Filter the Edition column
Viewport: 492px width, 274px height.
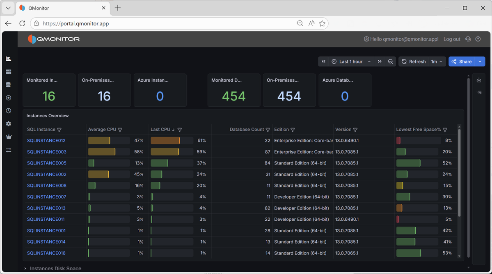pos(293,130)
